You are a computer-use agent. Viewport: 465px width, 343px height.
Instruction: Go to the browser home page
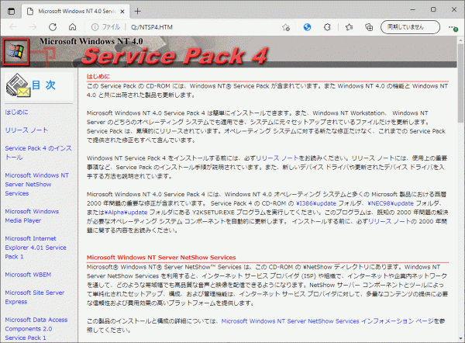coord(72,27)
